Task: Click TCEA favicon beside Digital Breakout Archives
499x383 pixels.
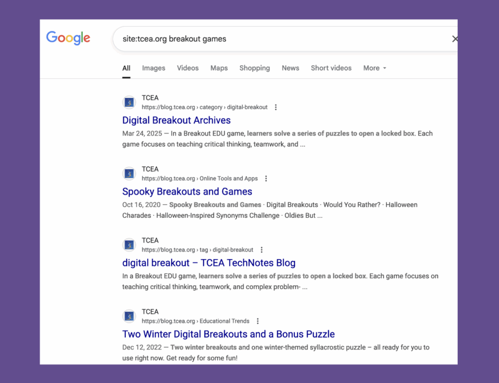Action: [129, 102]
